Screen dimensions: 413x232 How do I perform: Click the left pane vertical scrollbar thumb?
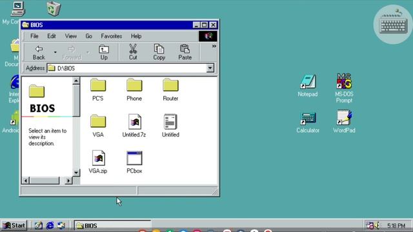point(76,101)
